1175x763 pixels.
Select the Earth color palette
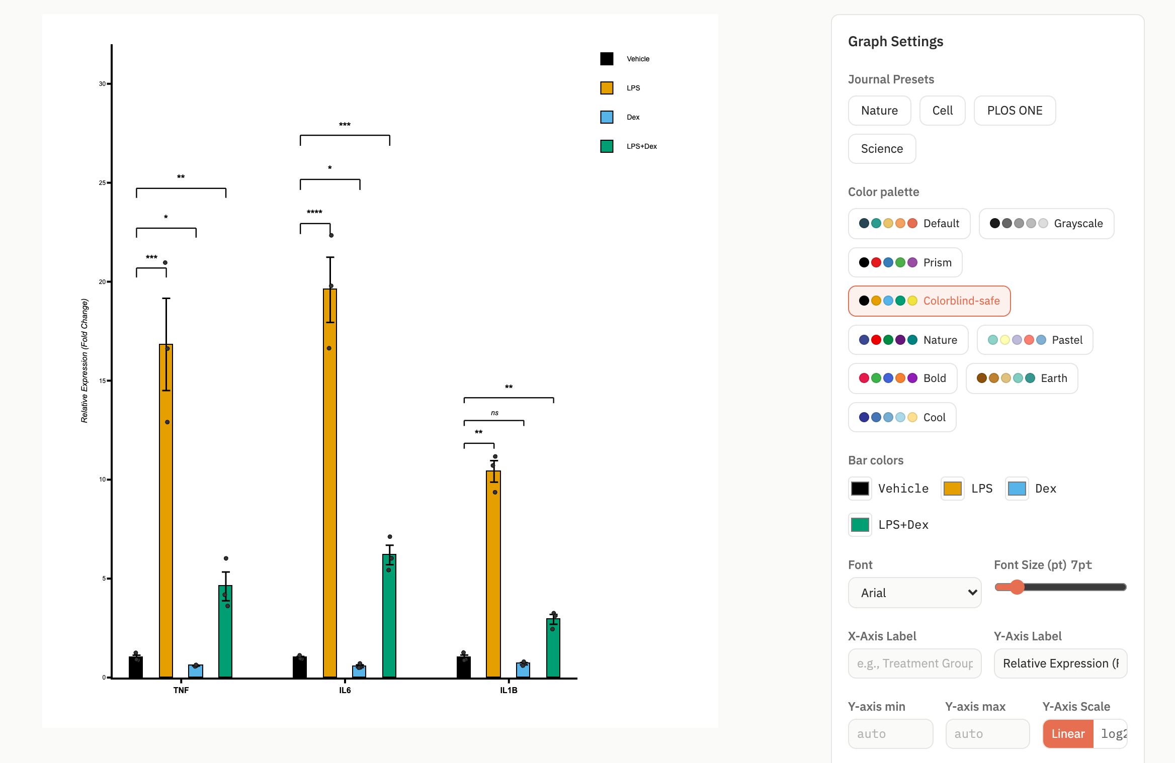pyautogui.click(x=1021, y=378)
